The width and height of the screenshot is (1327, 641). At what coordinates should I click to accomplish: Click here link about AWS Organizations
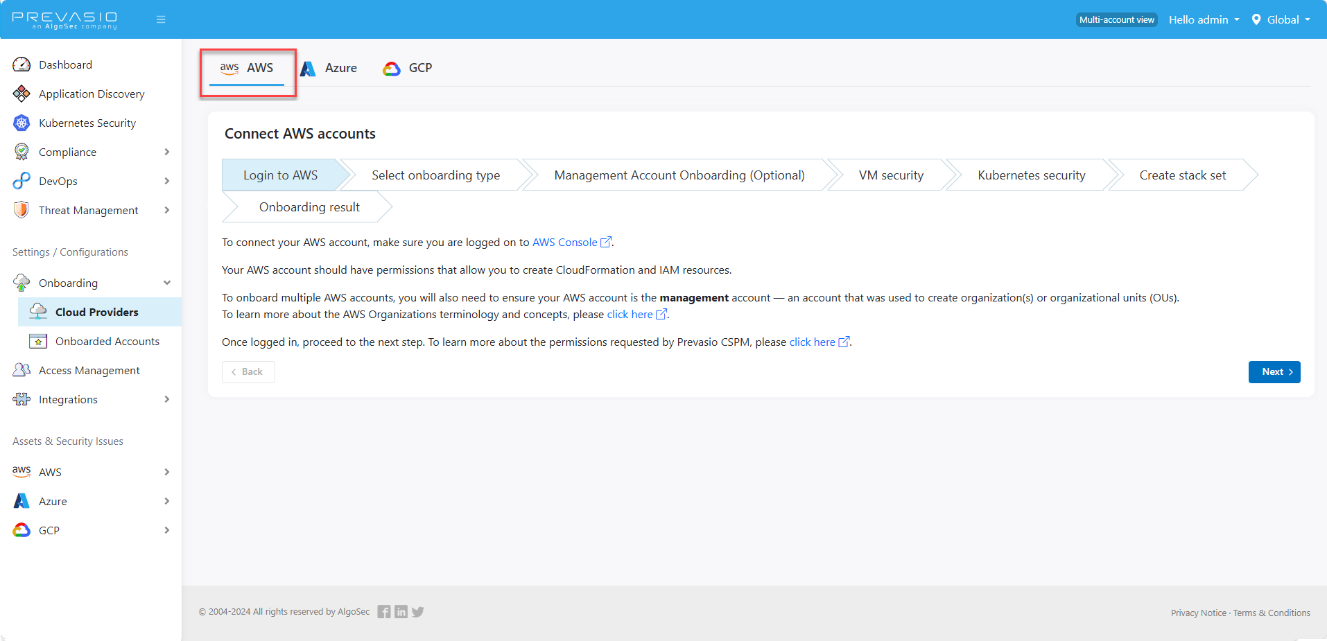pyautogui.click(x=630, y=314)
